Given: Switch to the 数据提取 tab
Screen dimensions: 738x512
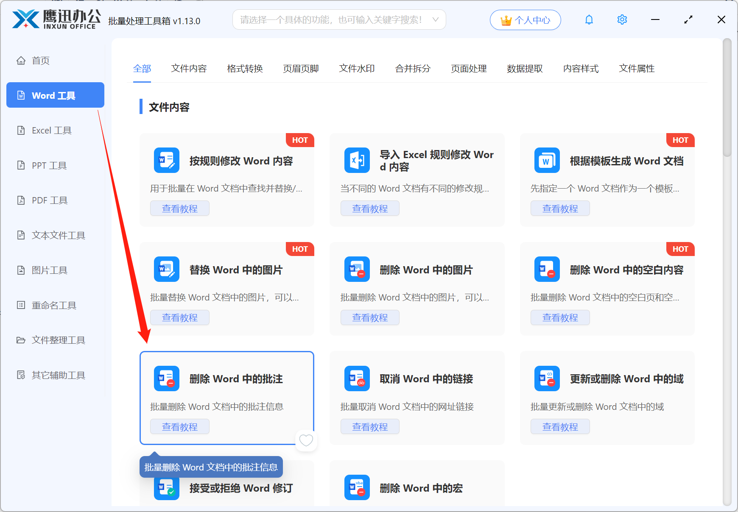Looking at the screenshot, I should (x=525, y=69).
